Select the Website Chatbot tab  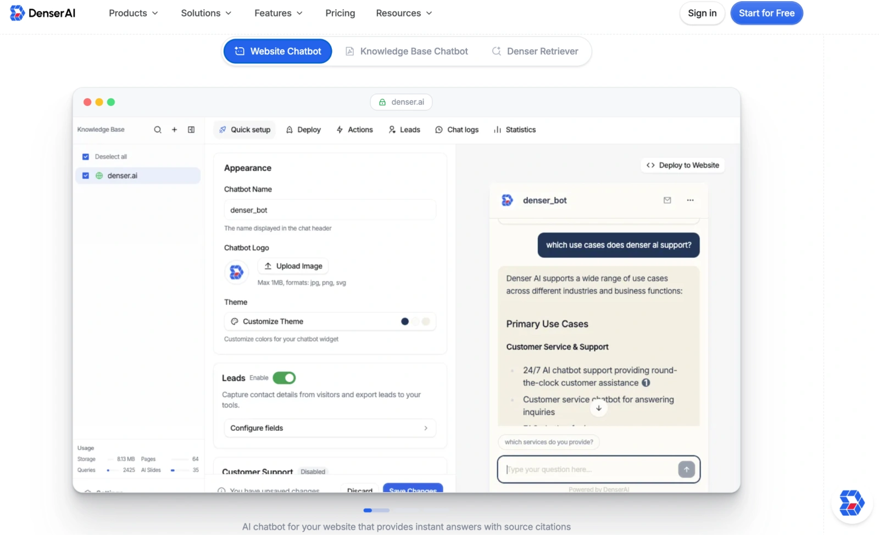[277, 51]
